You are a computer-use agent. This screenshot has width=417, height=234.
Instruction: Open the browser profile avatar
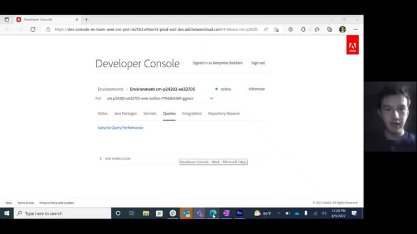coord(342,29)
